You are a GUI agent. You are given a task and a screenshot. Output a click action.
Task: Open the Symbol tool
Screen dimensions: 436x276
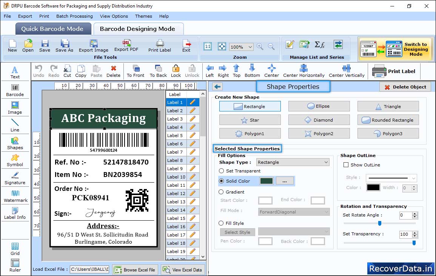[15, 161]
